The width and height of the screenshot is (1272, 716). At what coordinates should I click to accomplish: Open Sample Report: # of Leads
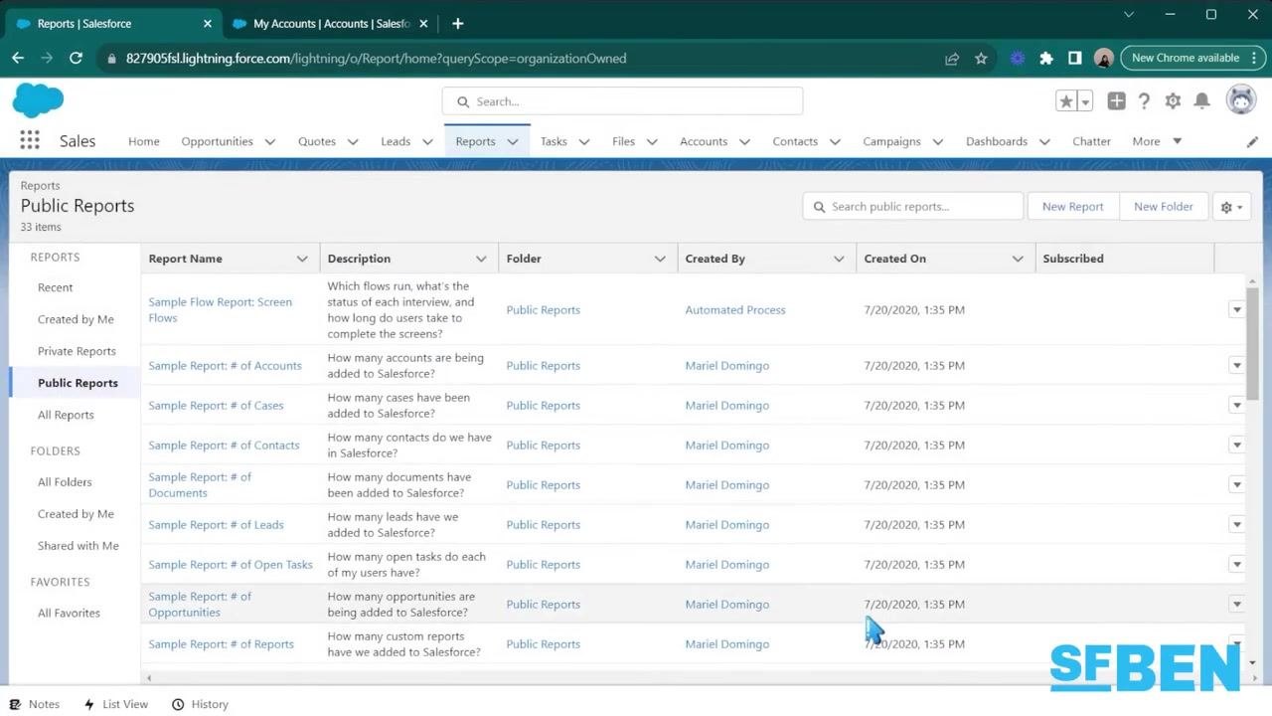point(216,525)
